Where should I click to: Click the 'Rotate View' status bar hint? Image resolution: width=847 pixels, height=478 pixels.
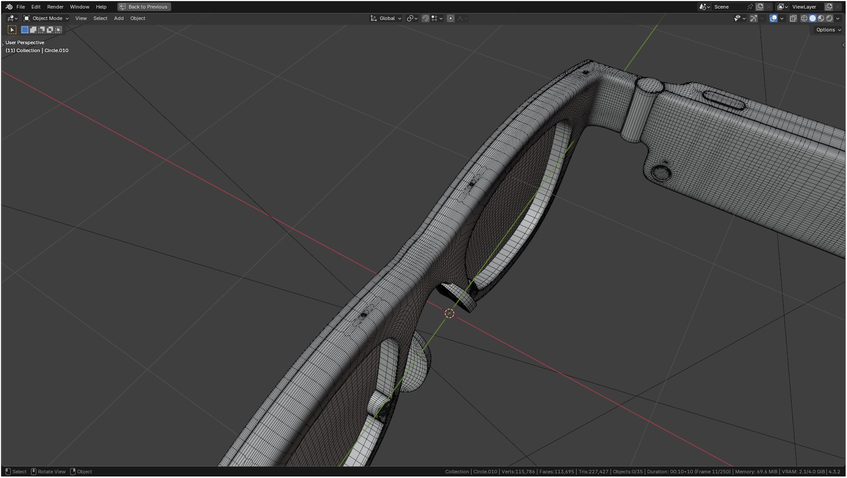tap(48, 472)
